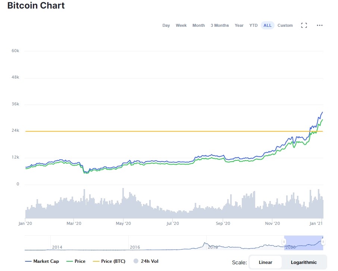Grab the right handle of range navigator

coord(323,242)
